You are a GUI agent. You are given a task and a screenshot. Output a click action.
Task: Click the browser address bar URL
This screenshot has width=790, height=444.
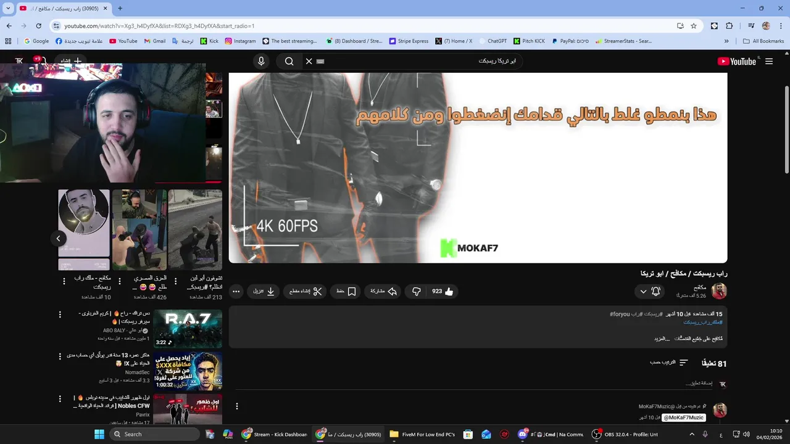coord(159,26)
